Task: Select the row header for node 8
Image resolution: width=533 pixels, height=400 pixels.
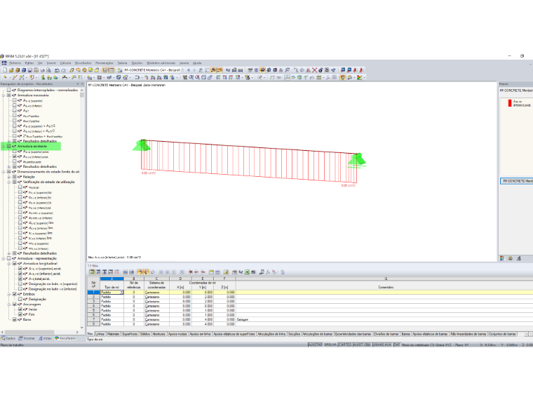Action: click(93, 324)
